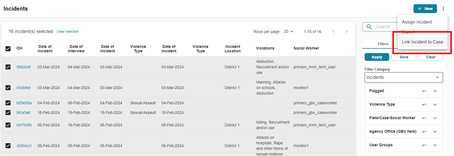Open incident bfca3a6

[23, 112]
